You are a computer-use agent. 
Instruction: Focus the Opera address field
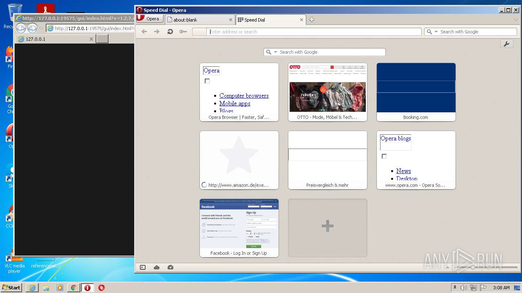tap(314, 32)
